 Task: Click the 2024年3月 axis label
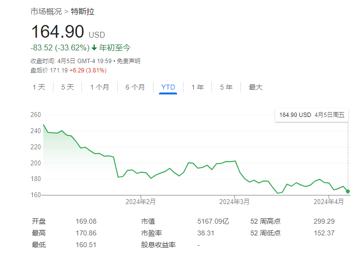234,202
